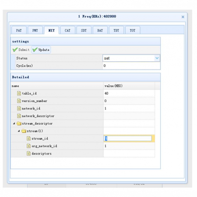Image resolution: width=197 pixels, height=197 pixels.
Task: Select the NIT tab
Action: (52, 30)
